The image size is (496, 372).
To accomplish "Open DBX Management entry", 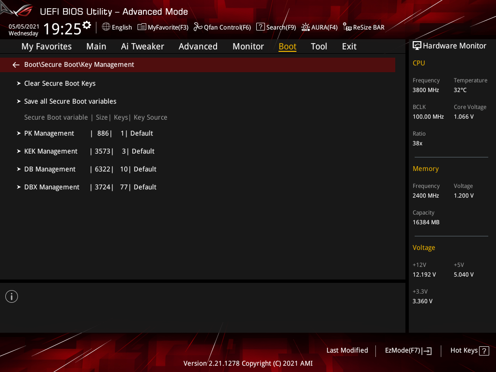I will pyautogui.click(x=51, y=187).
